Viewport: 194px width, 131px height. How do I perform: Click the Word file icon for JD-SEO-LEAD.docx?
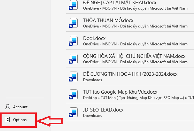pyautogui.click(x=73, y=112)
